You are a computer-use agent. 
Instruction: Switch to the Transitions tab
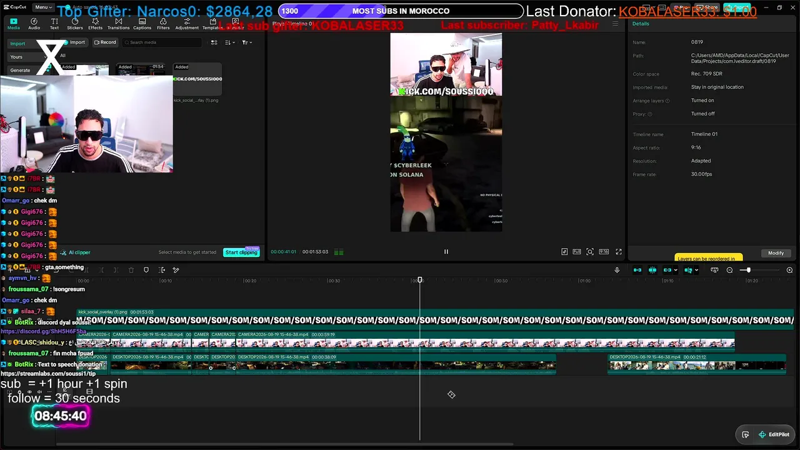pyautogui.click(x=118, y=24)
